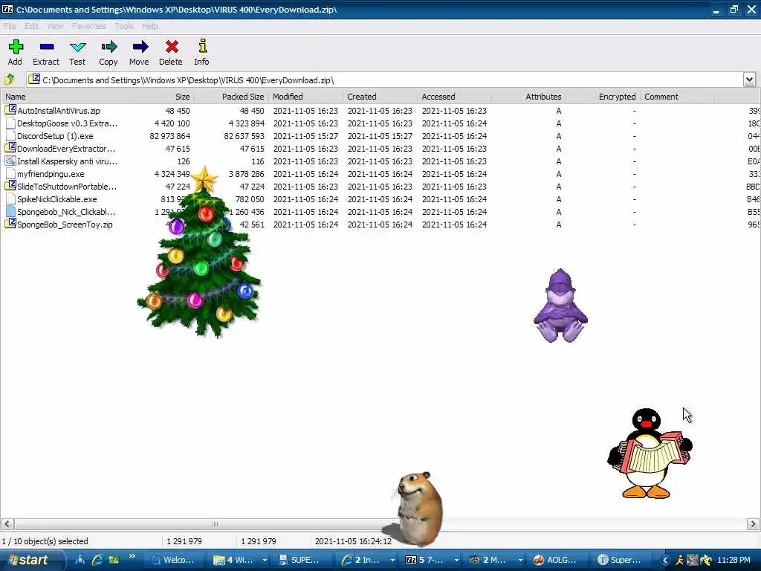
Task: Select myfriendpingu.exe file
Action: 51,174
